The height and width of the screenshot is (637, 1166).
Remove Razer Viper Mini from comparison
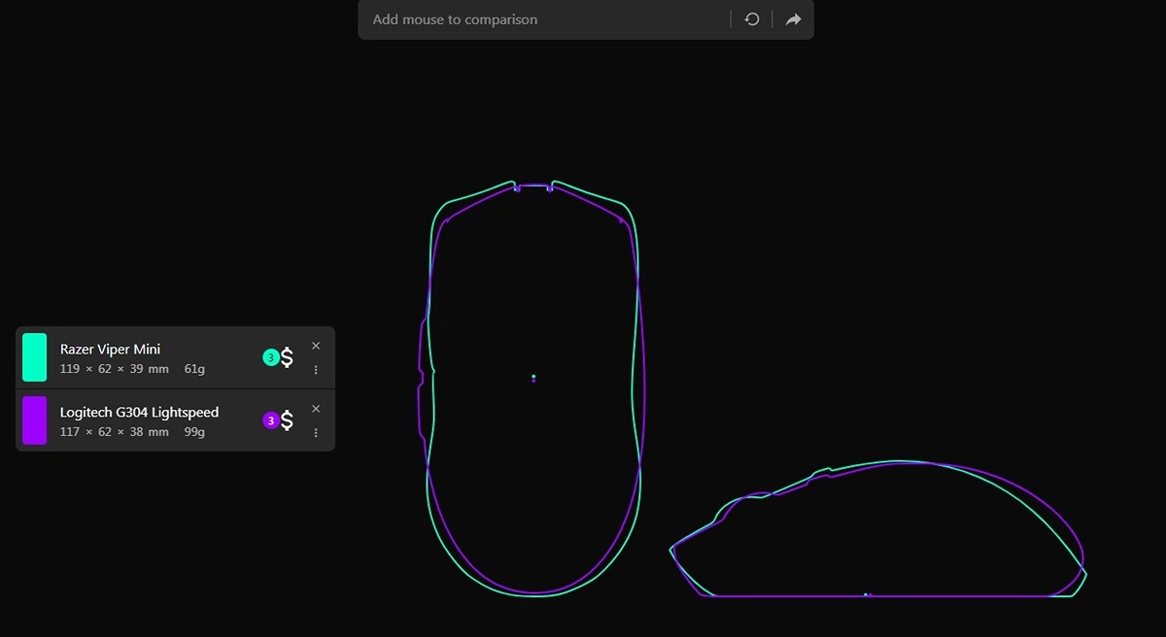(x=316, y=346)
